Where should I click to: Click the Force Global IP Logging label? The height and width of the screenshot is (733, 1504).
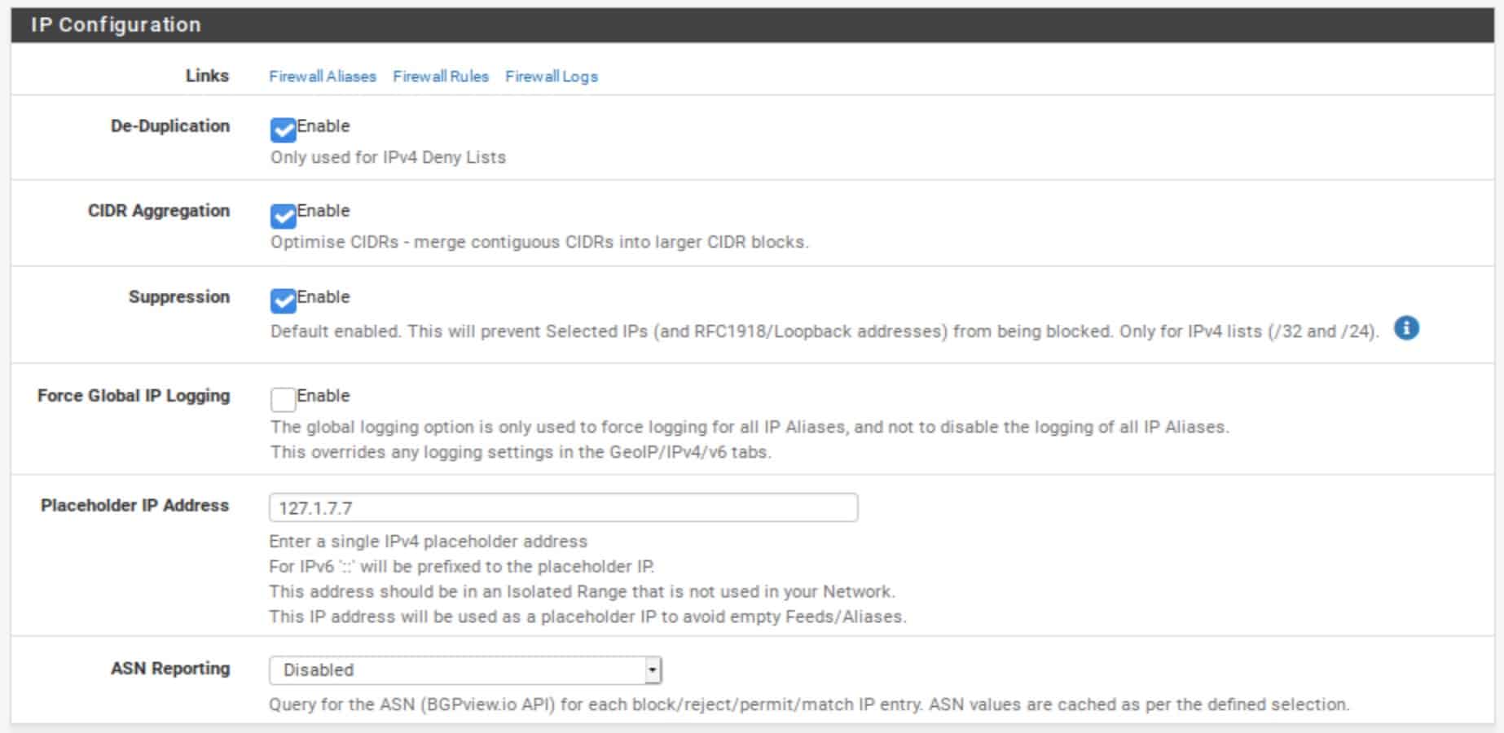[x=134, y=396]
